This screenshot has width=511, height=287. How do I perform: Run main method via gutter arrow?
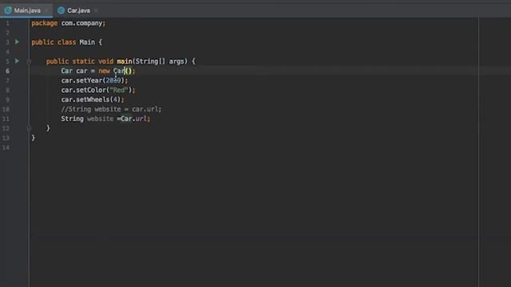(17, 61)
